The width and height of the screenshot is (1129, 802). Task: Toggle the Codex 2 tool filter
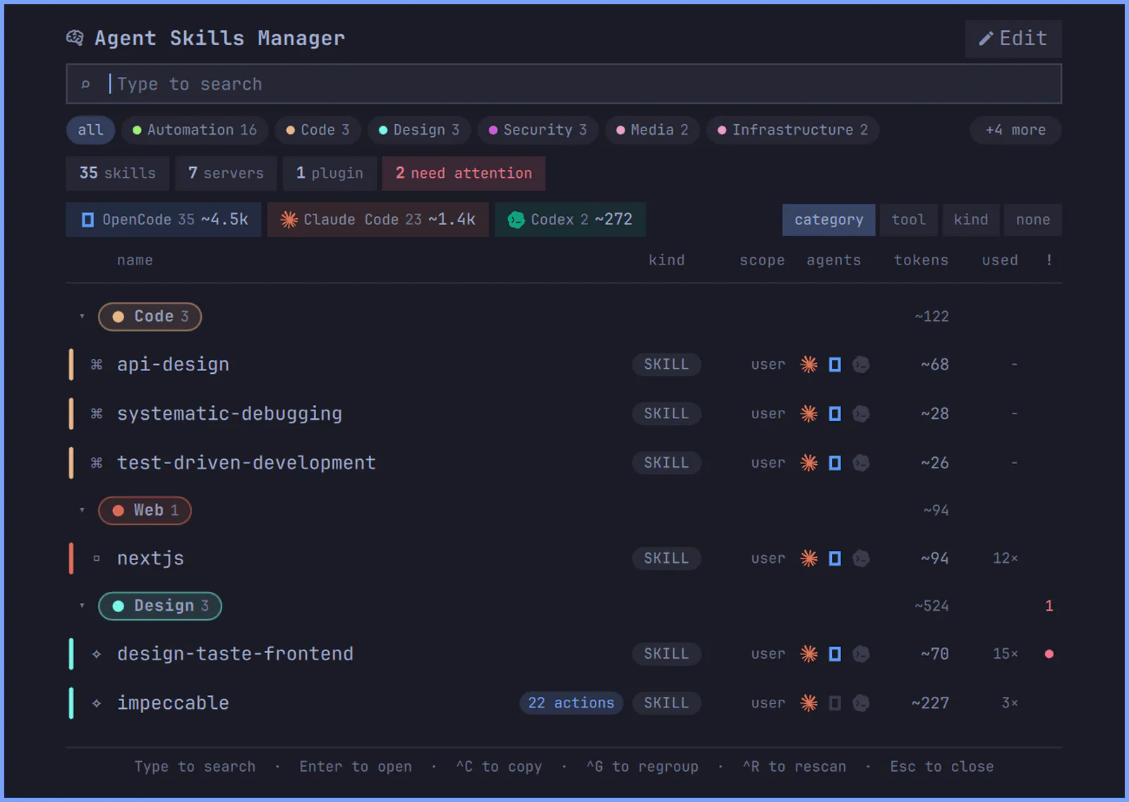click(570, 220)
